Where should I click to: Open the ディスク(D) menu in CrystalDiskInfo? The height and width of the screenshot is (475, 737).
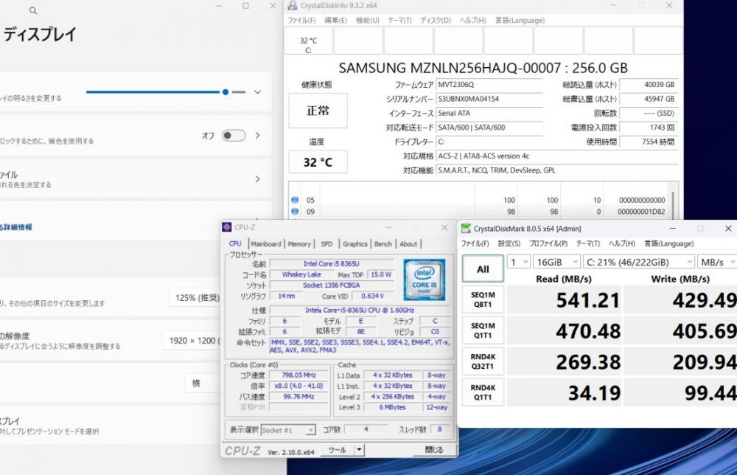click(435, 21)
